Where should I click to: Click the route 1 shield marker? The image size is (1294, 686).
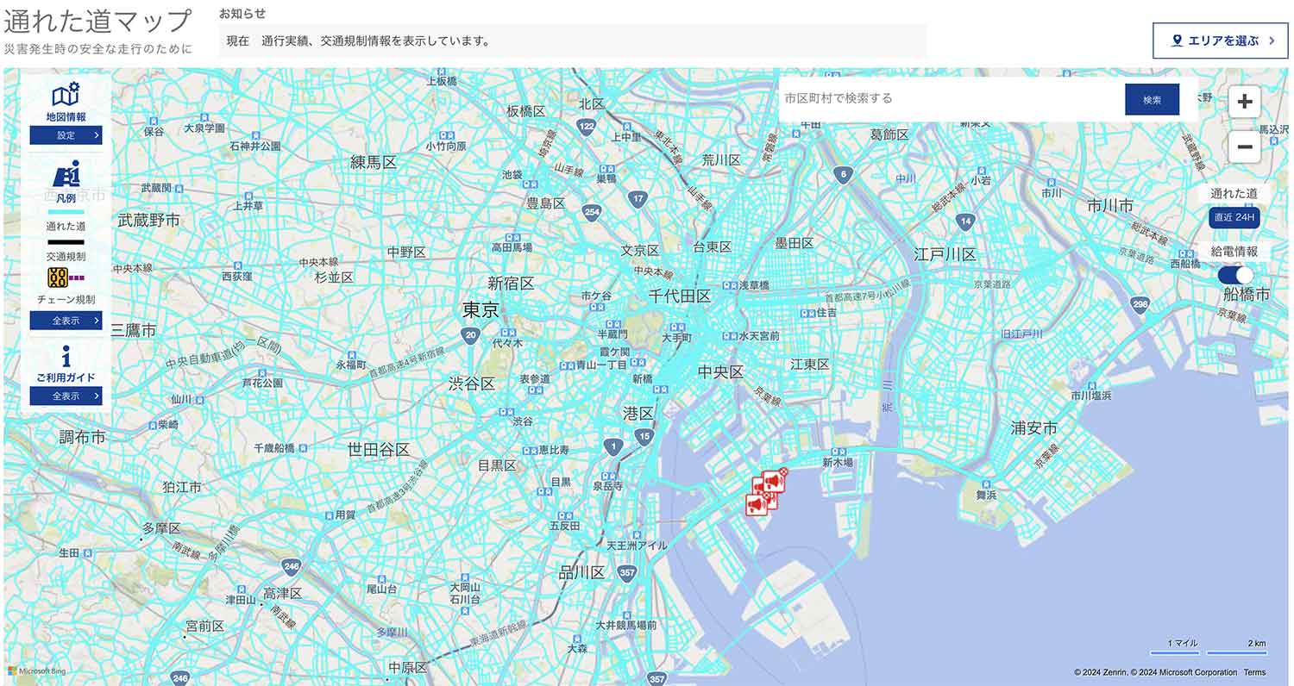coord(613,446)
